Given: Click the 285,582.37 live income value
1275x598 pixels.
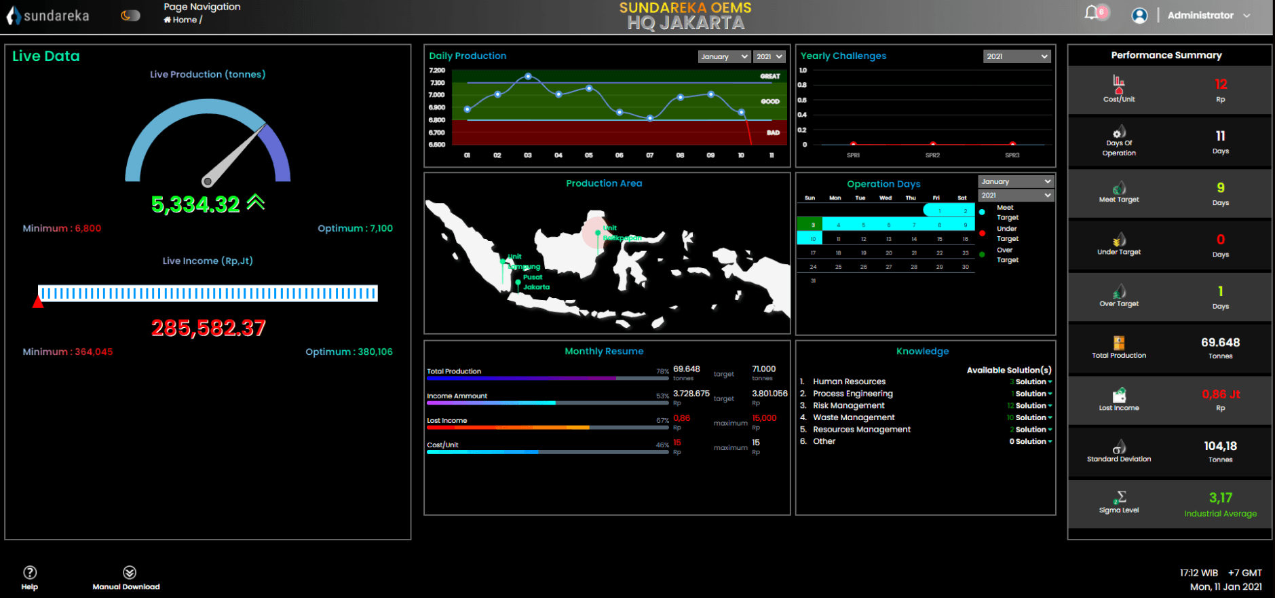Looking at the screenshot, I should coord(208,329).
